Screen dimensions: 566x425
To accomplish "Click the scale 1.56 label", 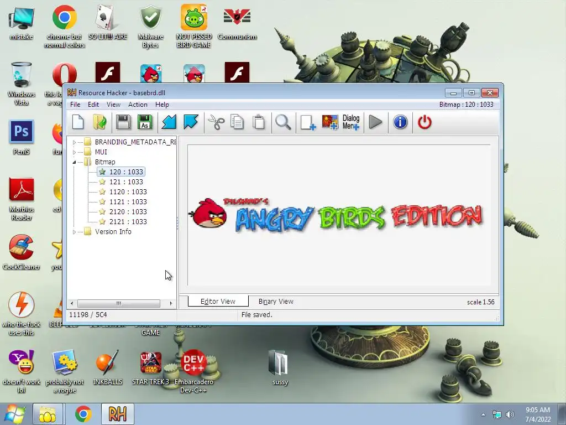I will coord(480,302).
